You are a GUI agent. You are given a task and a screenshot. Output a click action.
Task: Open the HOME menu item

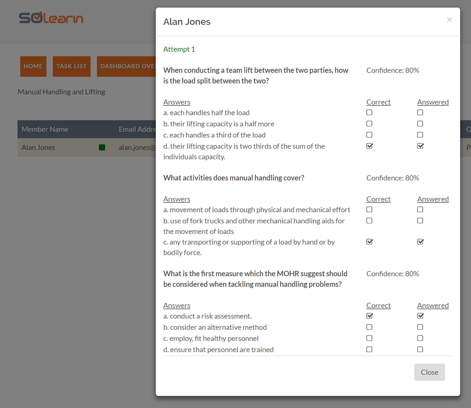(33, 66)
